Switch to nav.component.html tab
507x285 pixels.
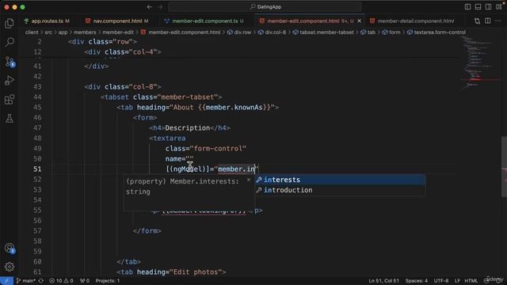pyautogui.click(x=117, y=21)
